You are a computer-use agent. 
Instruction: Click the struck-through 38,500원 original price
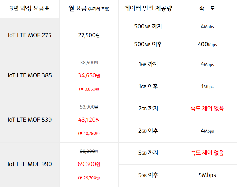89,63
